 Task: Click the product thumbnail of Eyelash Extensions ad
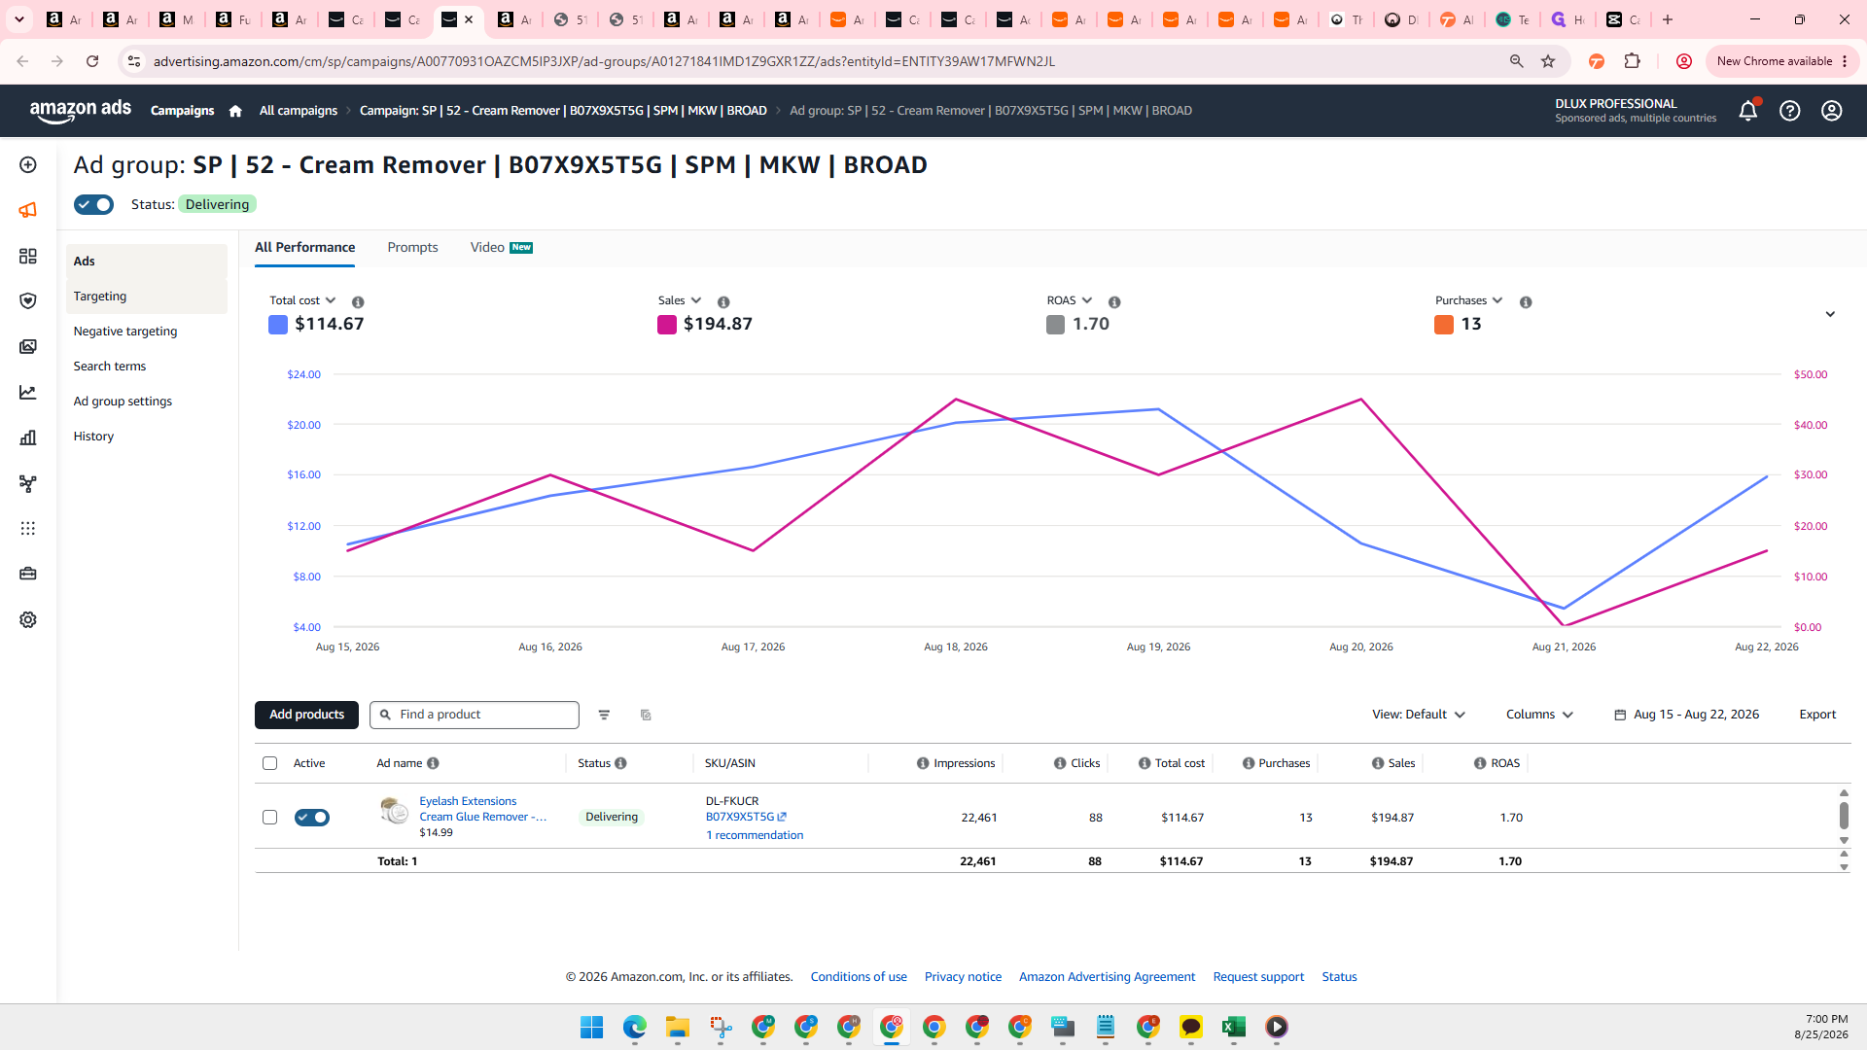(394, 810)
